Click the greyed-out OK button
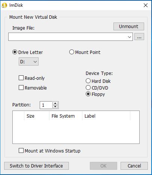 tap(103, 166)
